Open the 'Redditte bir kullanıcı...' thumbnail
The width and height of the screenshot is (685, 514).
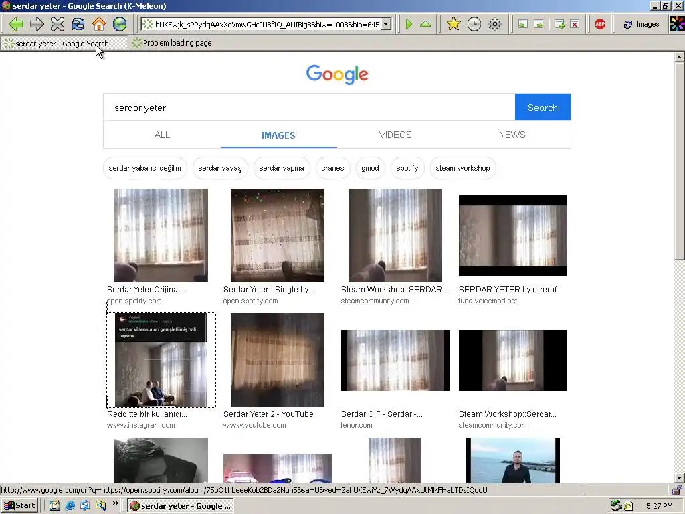click(x=161, y=359)
